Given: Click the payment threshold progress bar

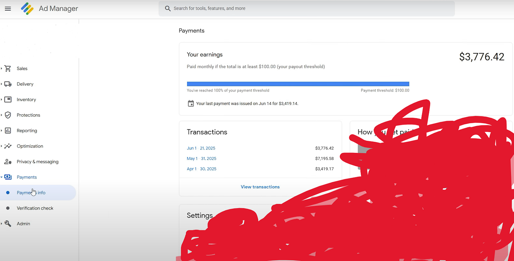Looking at the screenshot, I should pos(298,84).
